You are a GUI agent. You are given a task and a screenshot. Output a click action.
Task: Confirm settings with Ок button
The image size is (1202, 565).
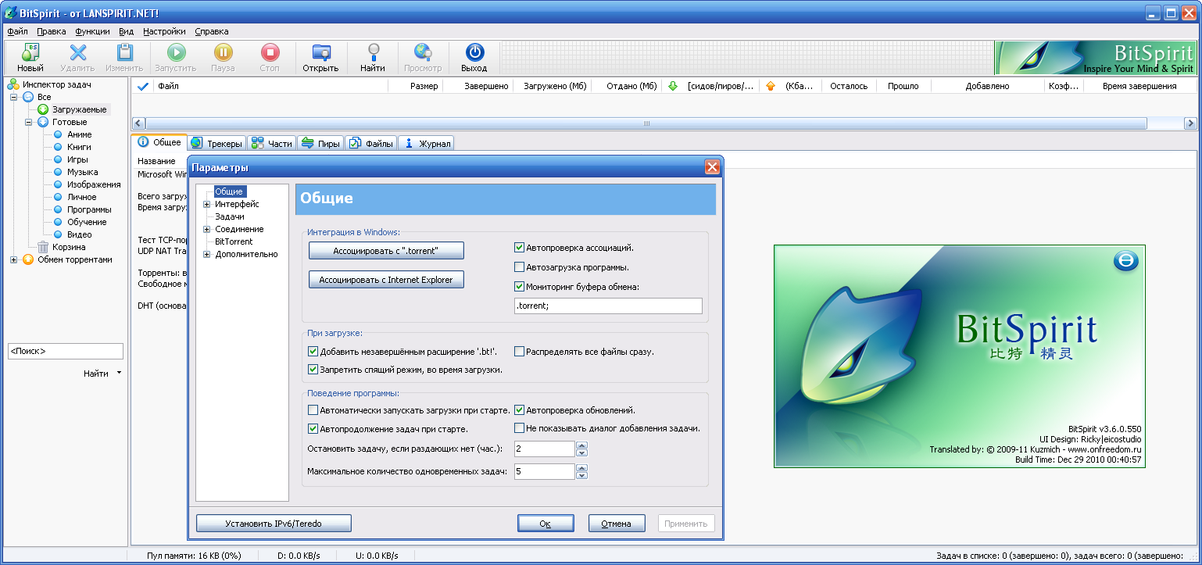pos(546,523)
